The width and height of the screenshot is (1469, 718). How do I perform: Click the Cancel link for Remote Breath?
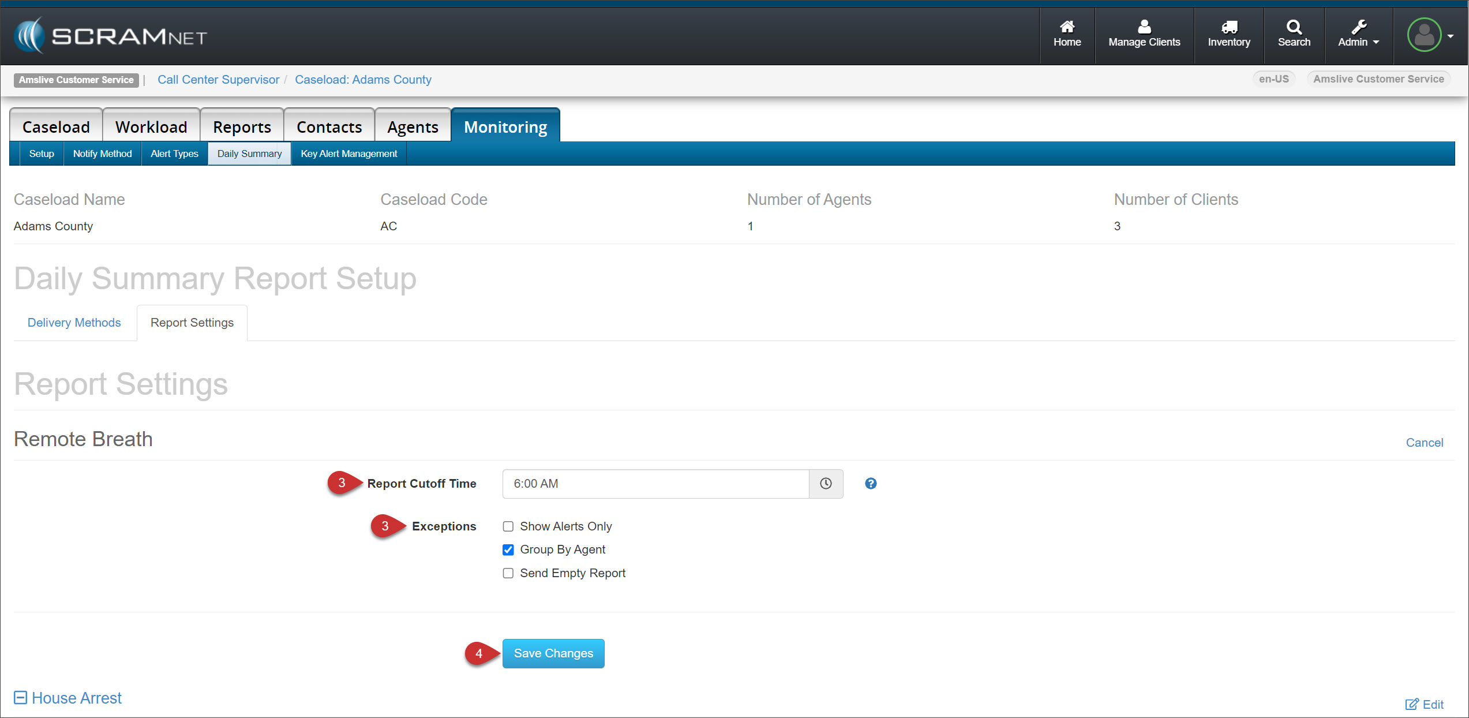pyautogui.click(x=1424, y=443)
